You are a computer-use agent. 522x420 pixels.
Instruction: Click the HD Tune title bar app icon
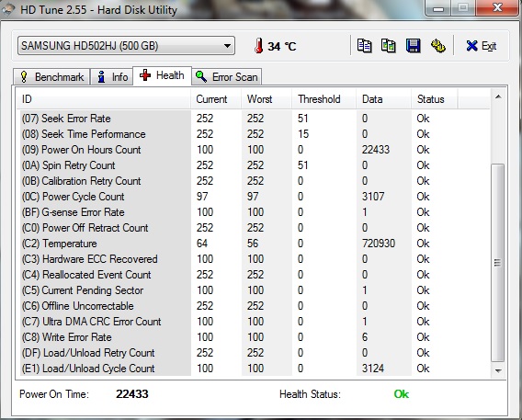pyautogui.click(x=8, y=10)
